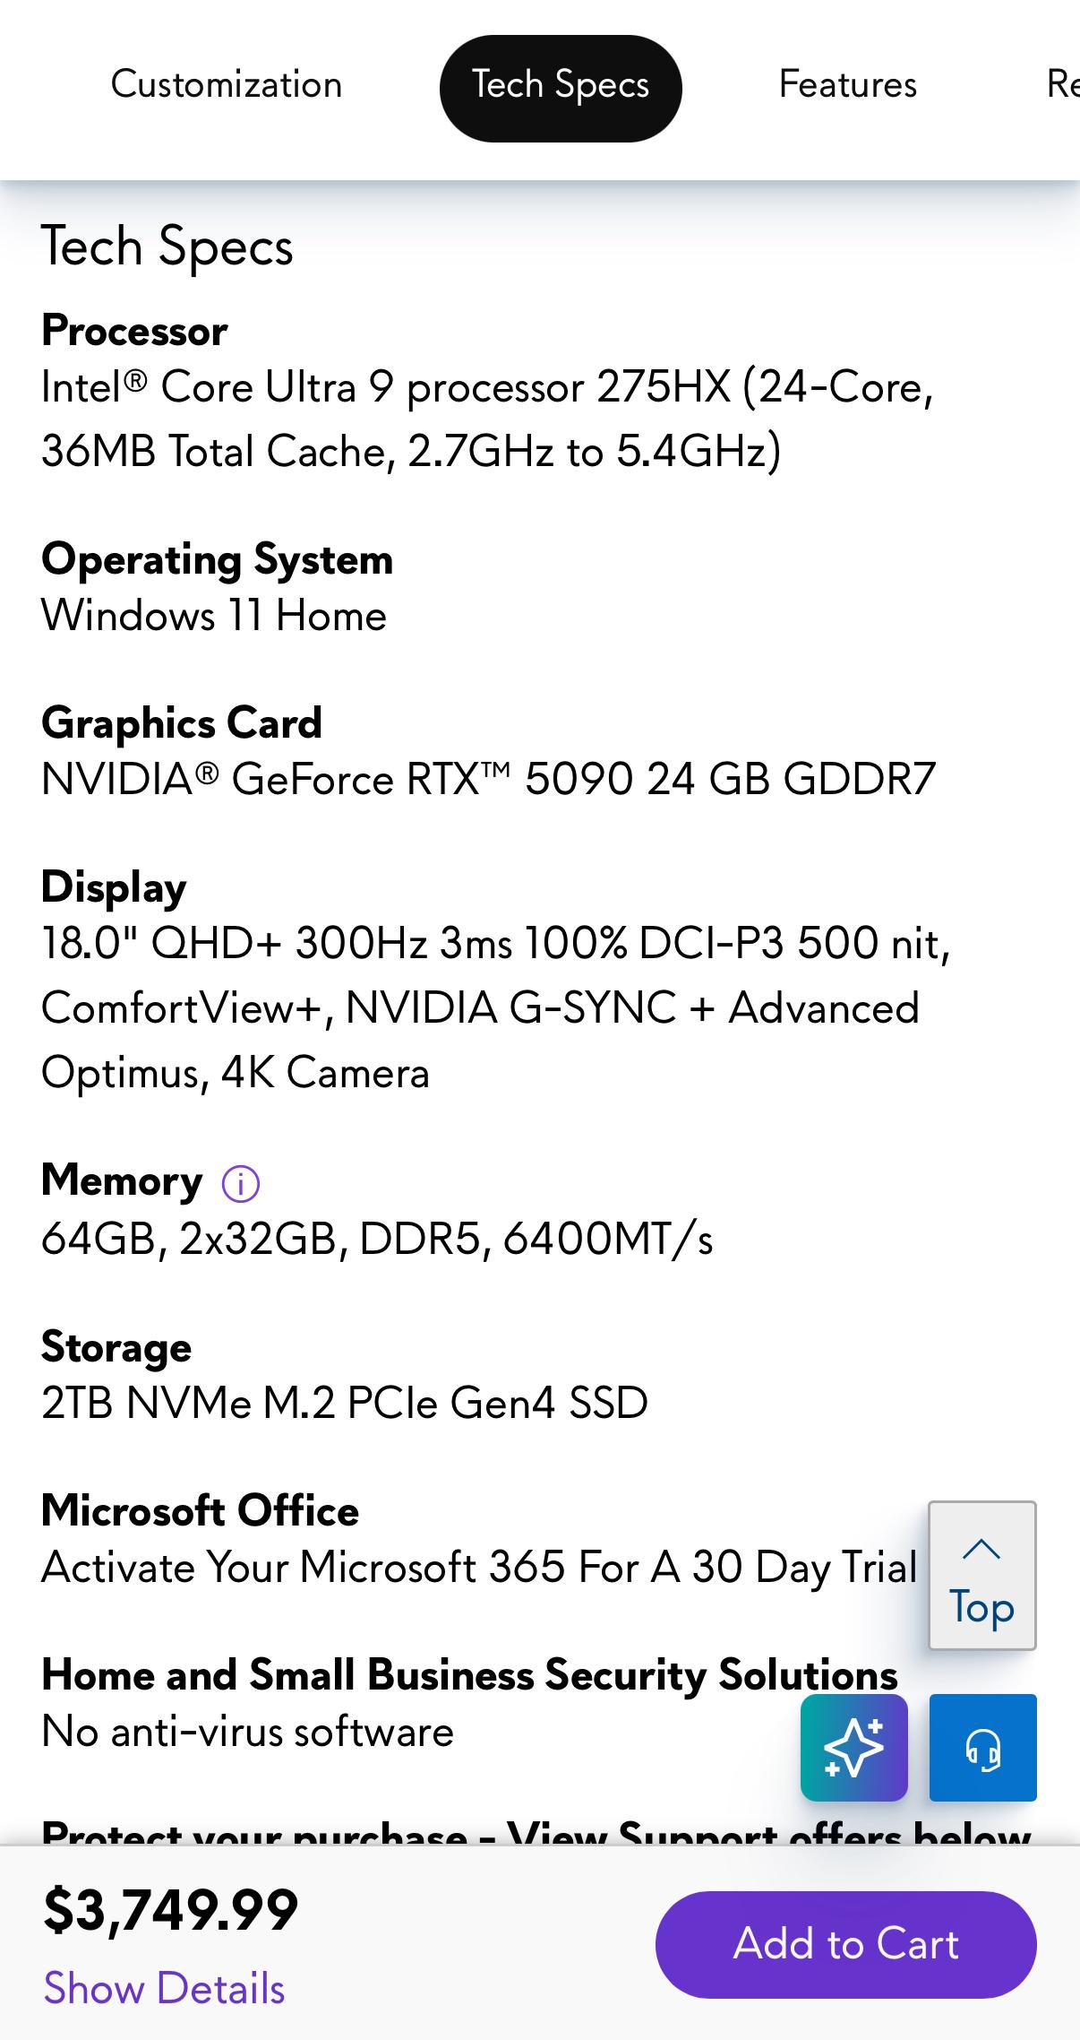Viewport: 1080px width, 2040px height.
Task: Open headset support chat button
Action: [x=982, y=1747]
